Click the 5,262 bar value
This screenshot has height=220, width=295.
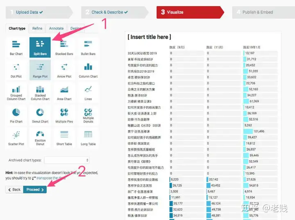tap(248, 125)
